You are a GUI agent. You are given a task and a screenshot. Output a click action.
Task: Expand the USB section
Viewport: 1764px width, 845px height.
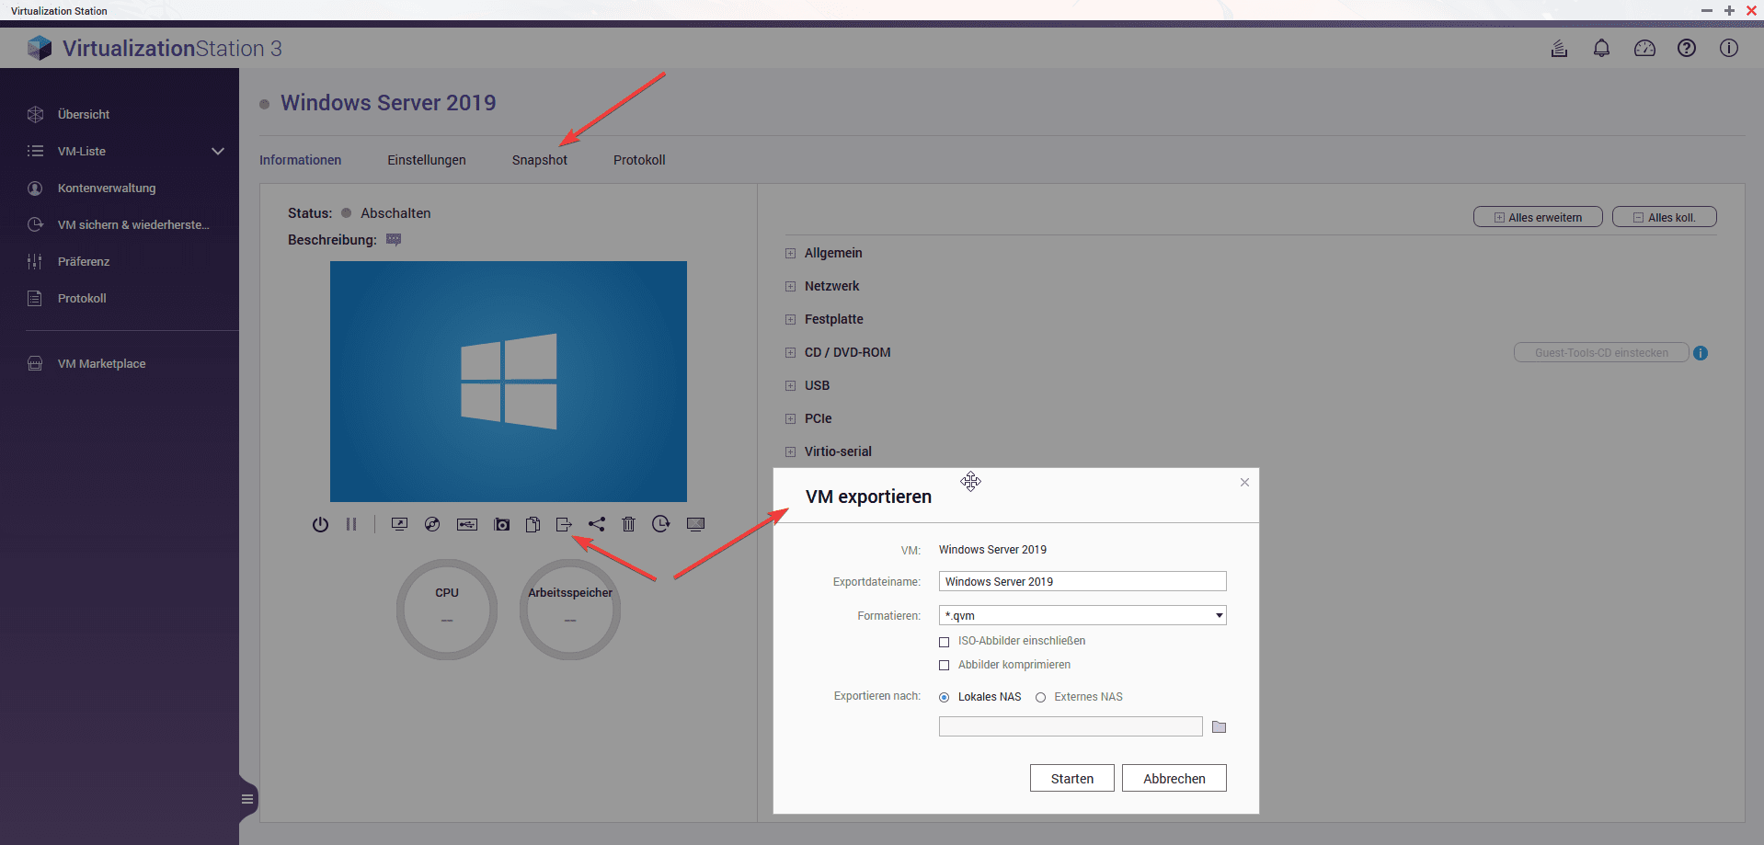[790, 385]
